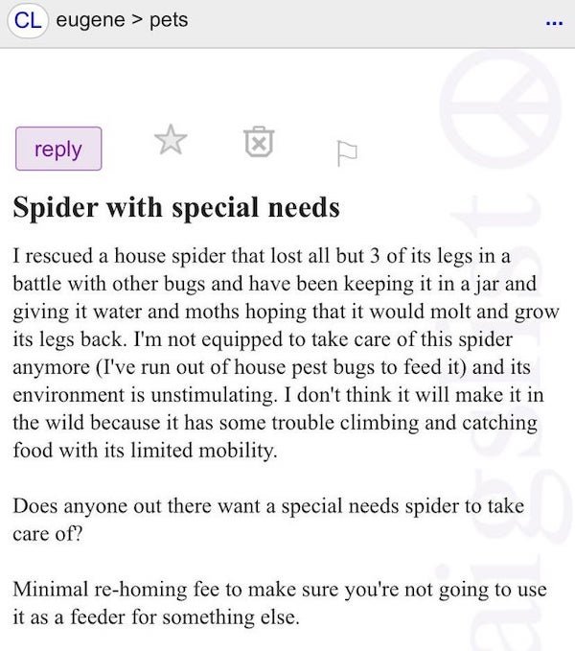Click the CL craigslist logo
This screenshot has height=651, width=575.
tap(30, 20)
